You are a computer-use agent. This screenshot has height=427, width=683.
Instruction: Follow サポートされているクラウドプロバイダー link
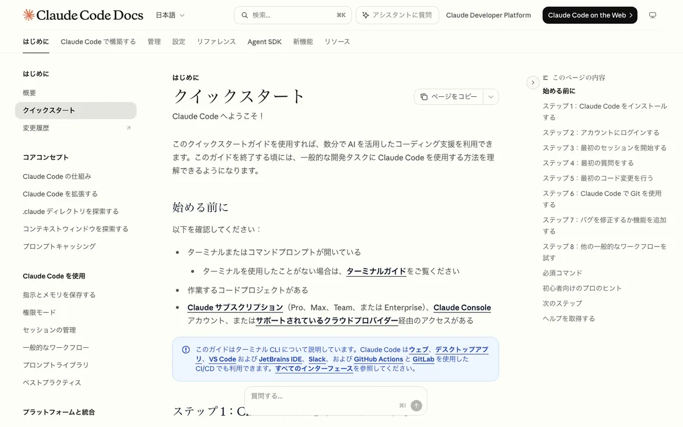(x=327, y=321)
